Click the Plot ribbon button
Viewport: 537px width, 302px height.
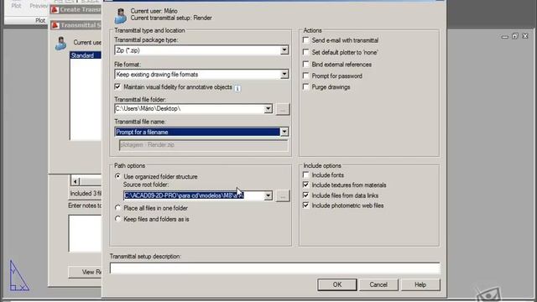click(17, 6)
